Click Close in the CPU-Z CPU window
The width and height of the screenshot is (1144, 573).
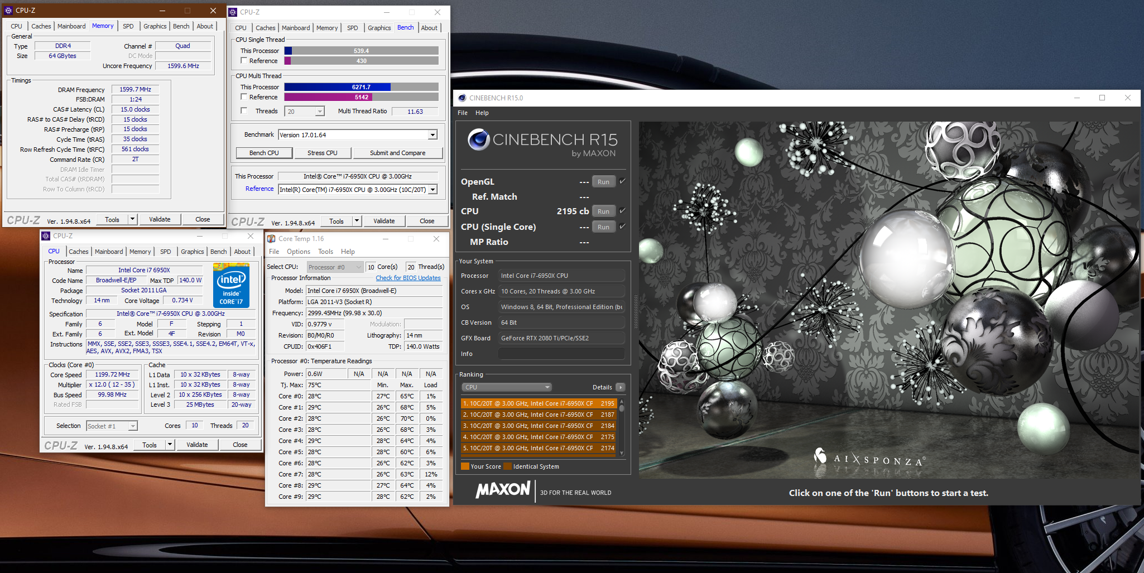tap(240, 445)
